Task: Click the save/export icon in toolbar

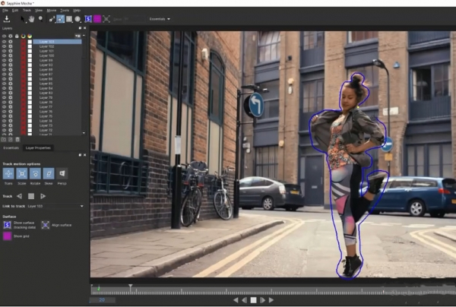Action: 7,18
